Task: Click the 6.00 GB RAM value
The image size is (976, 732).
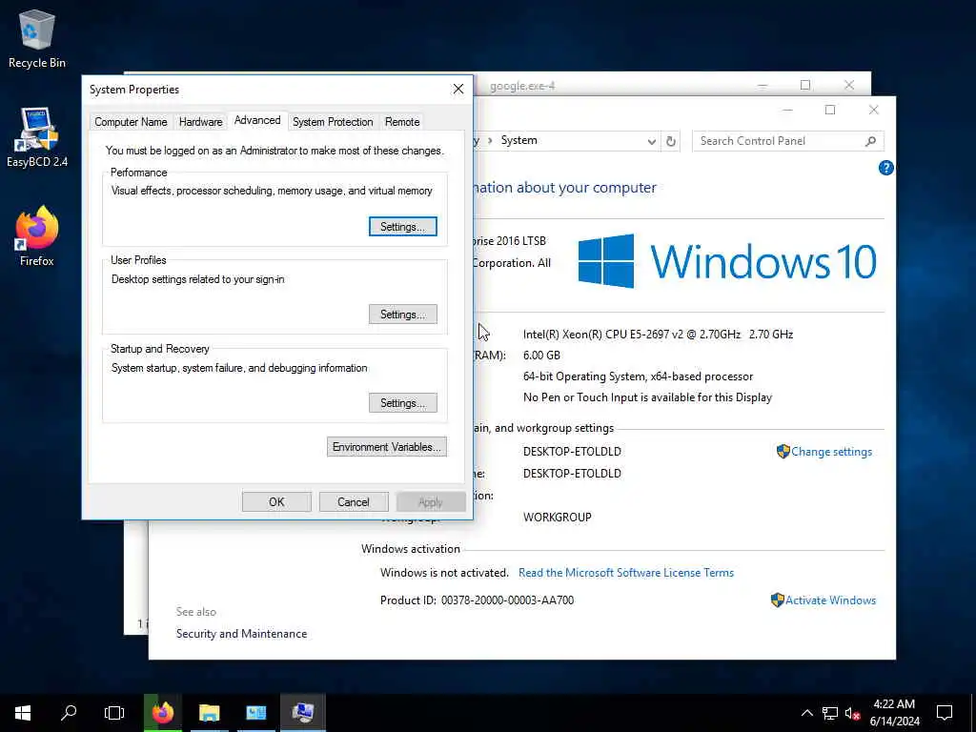Action: click(541, 356)
